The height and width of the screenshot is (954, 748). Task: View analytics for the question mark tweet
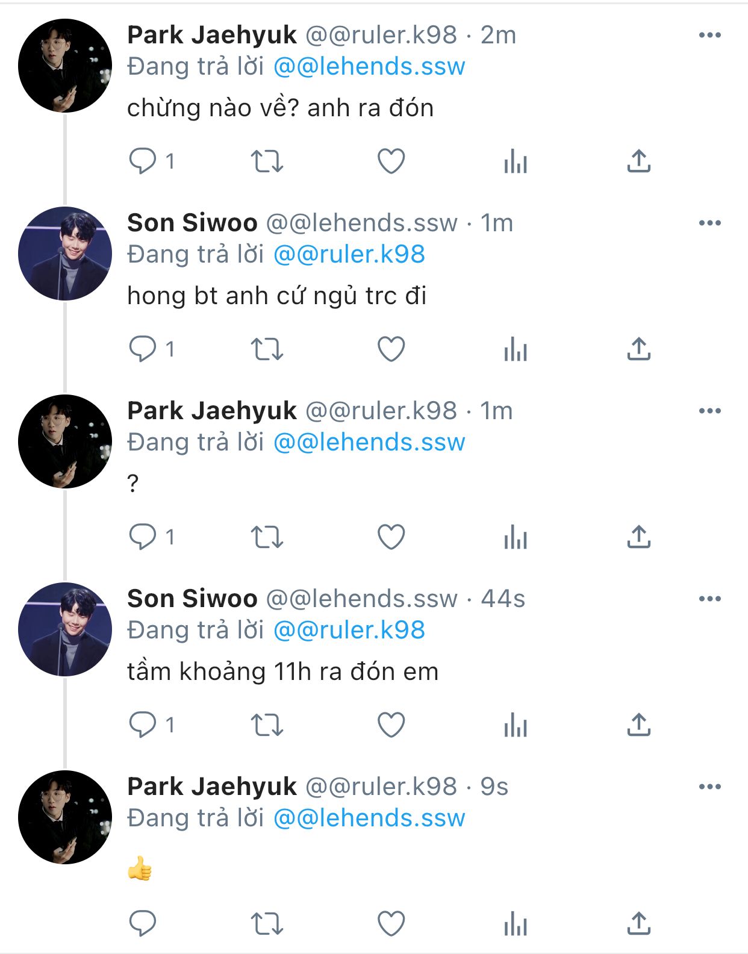click(x=516, y=537)
